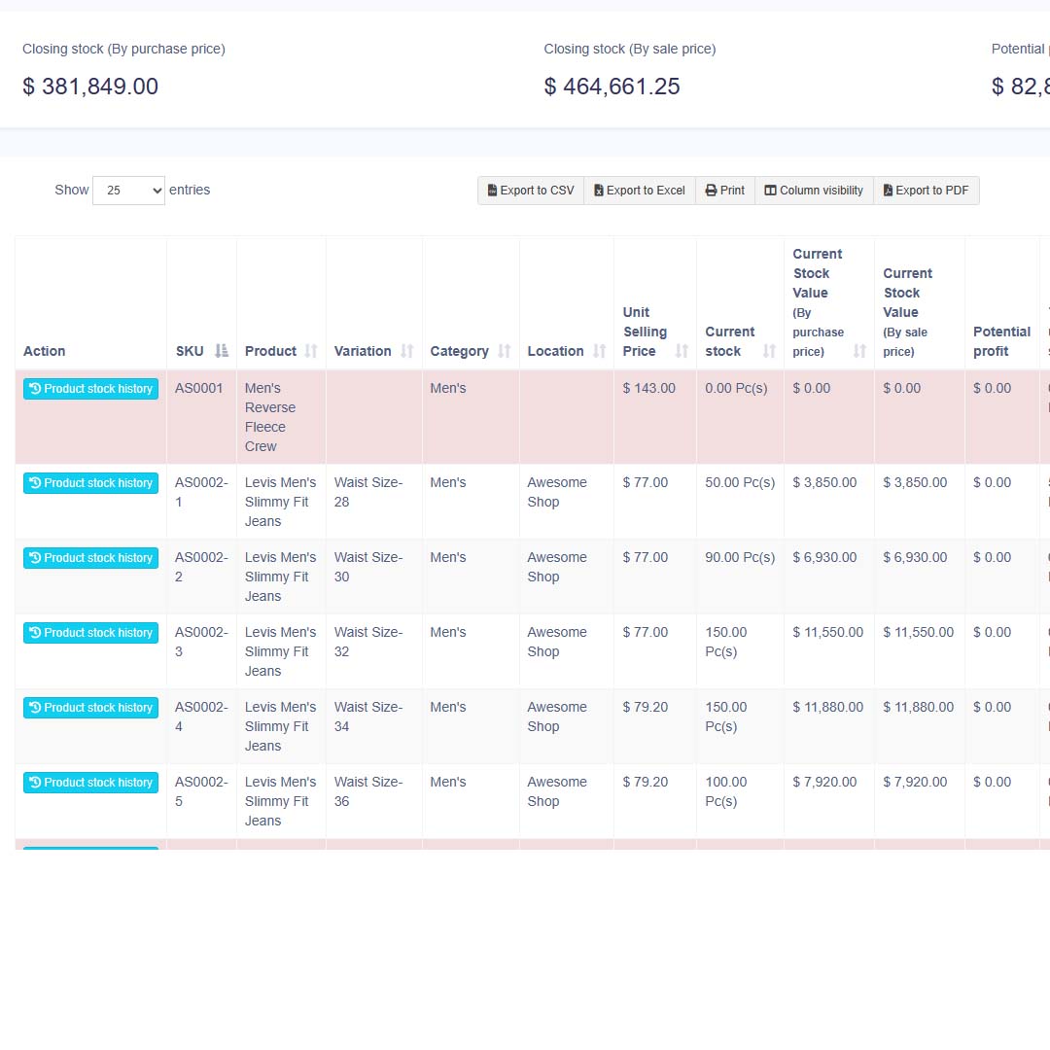The width and height of the screenshot is (1050, 1050).
Task: Sort by Product column icon
Action: pos(311,351)
